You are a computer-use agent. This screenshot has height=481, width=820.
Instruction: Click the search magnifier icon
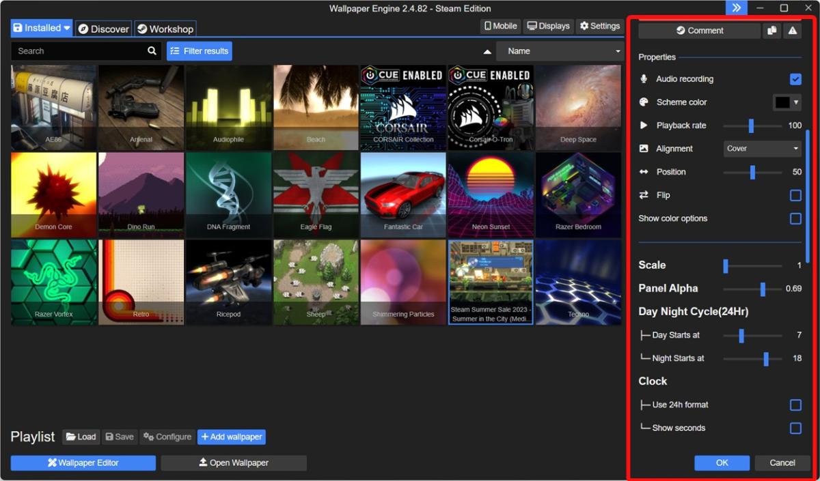151,50
